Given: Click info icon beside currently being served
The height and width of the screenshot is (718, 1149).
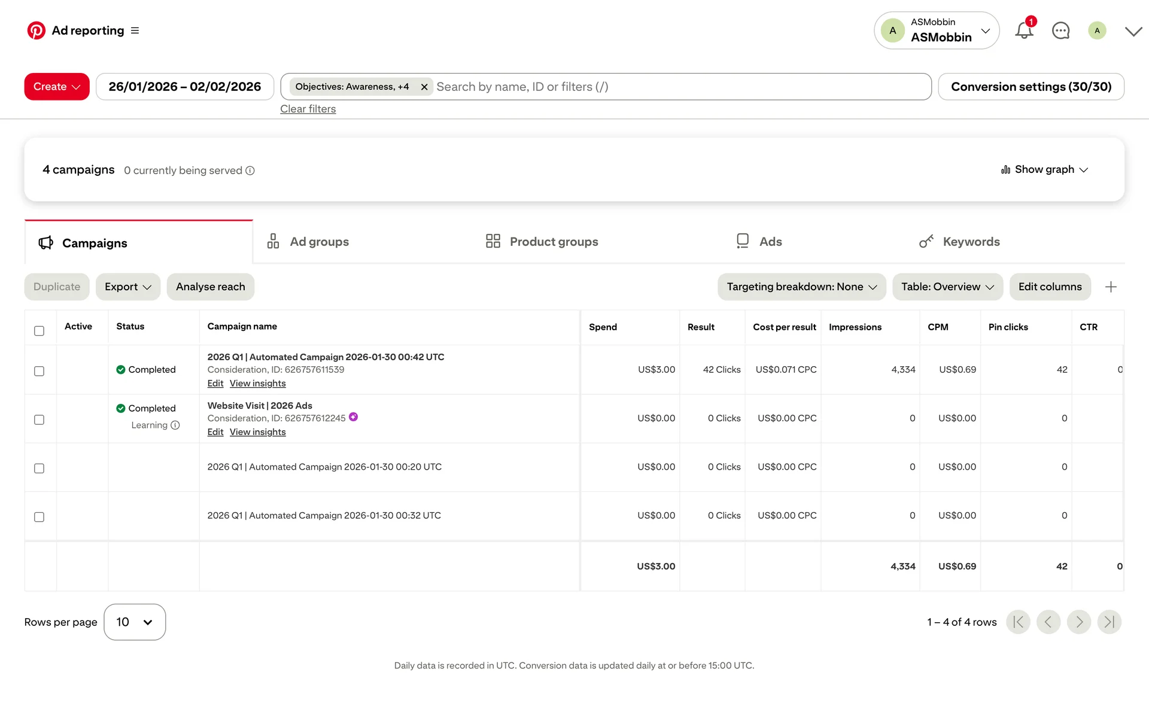Looking at the screenshot, I should [x=250, y=171].
